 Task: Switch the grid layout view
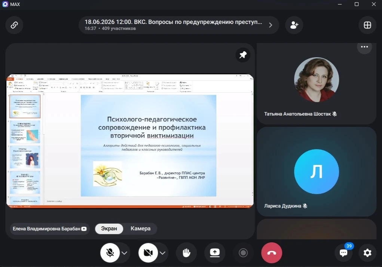(x=367, y=25)
